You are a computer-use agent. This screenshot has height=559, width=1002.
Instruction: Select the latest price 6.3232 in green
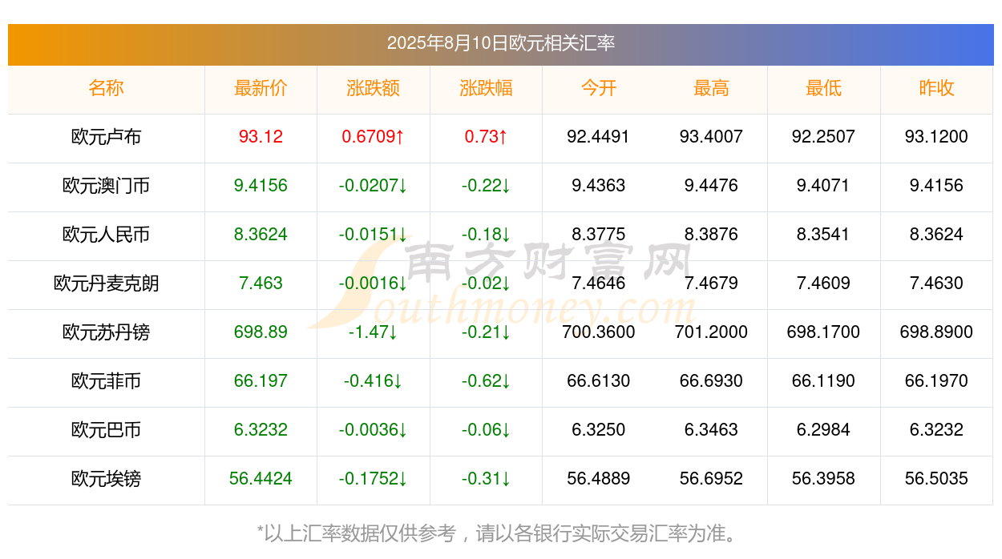click(261, 430)
